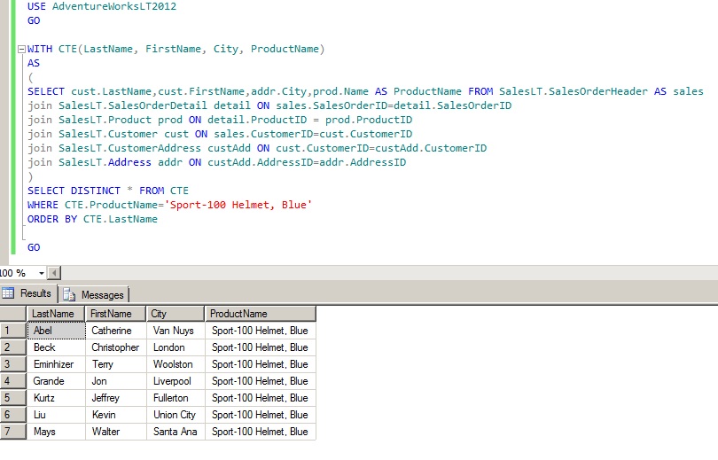Click ProductName cell in Abel's row
718x460 pixels.
point(261,331)
